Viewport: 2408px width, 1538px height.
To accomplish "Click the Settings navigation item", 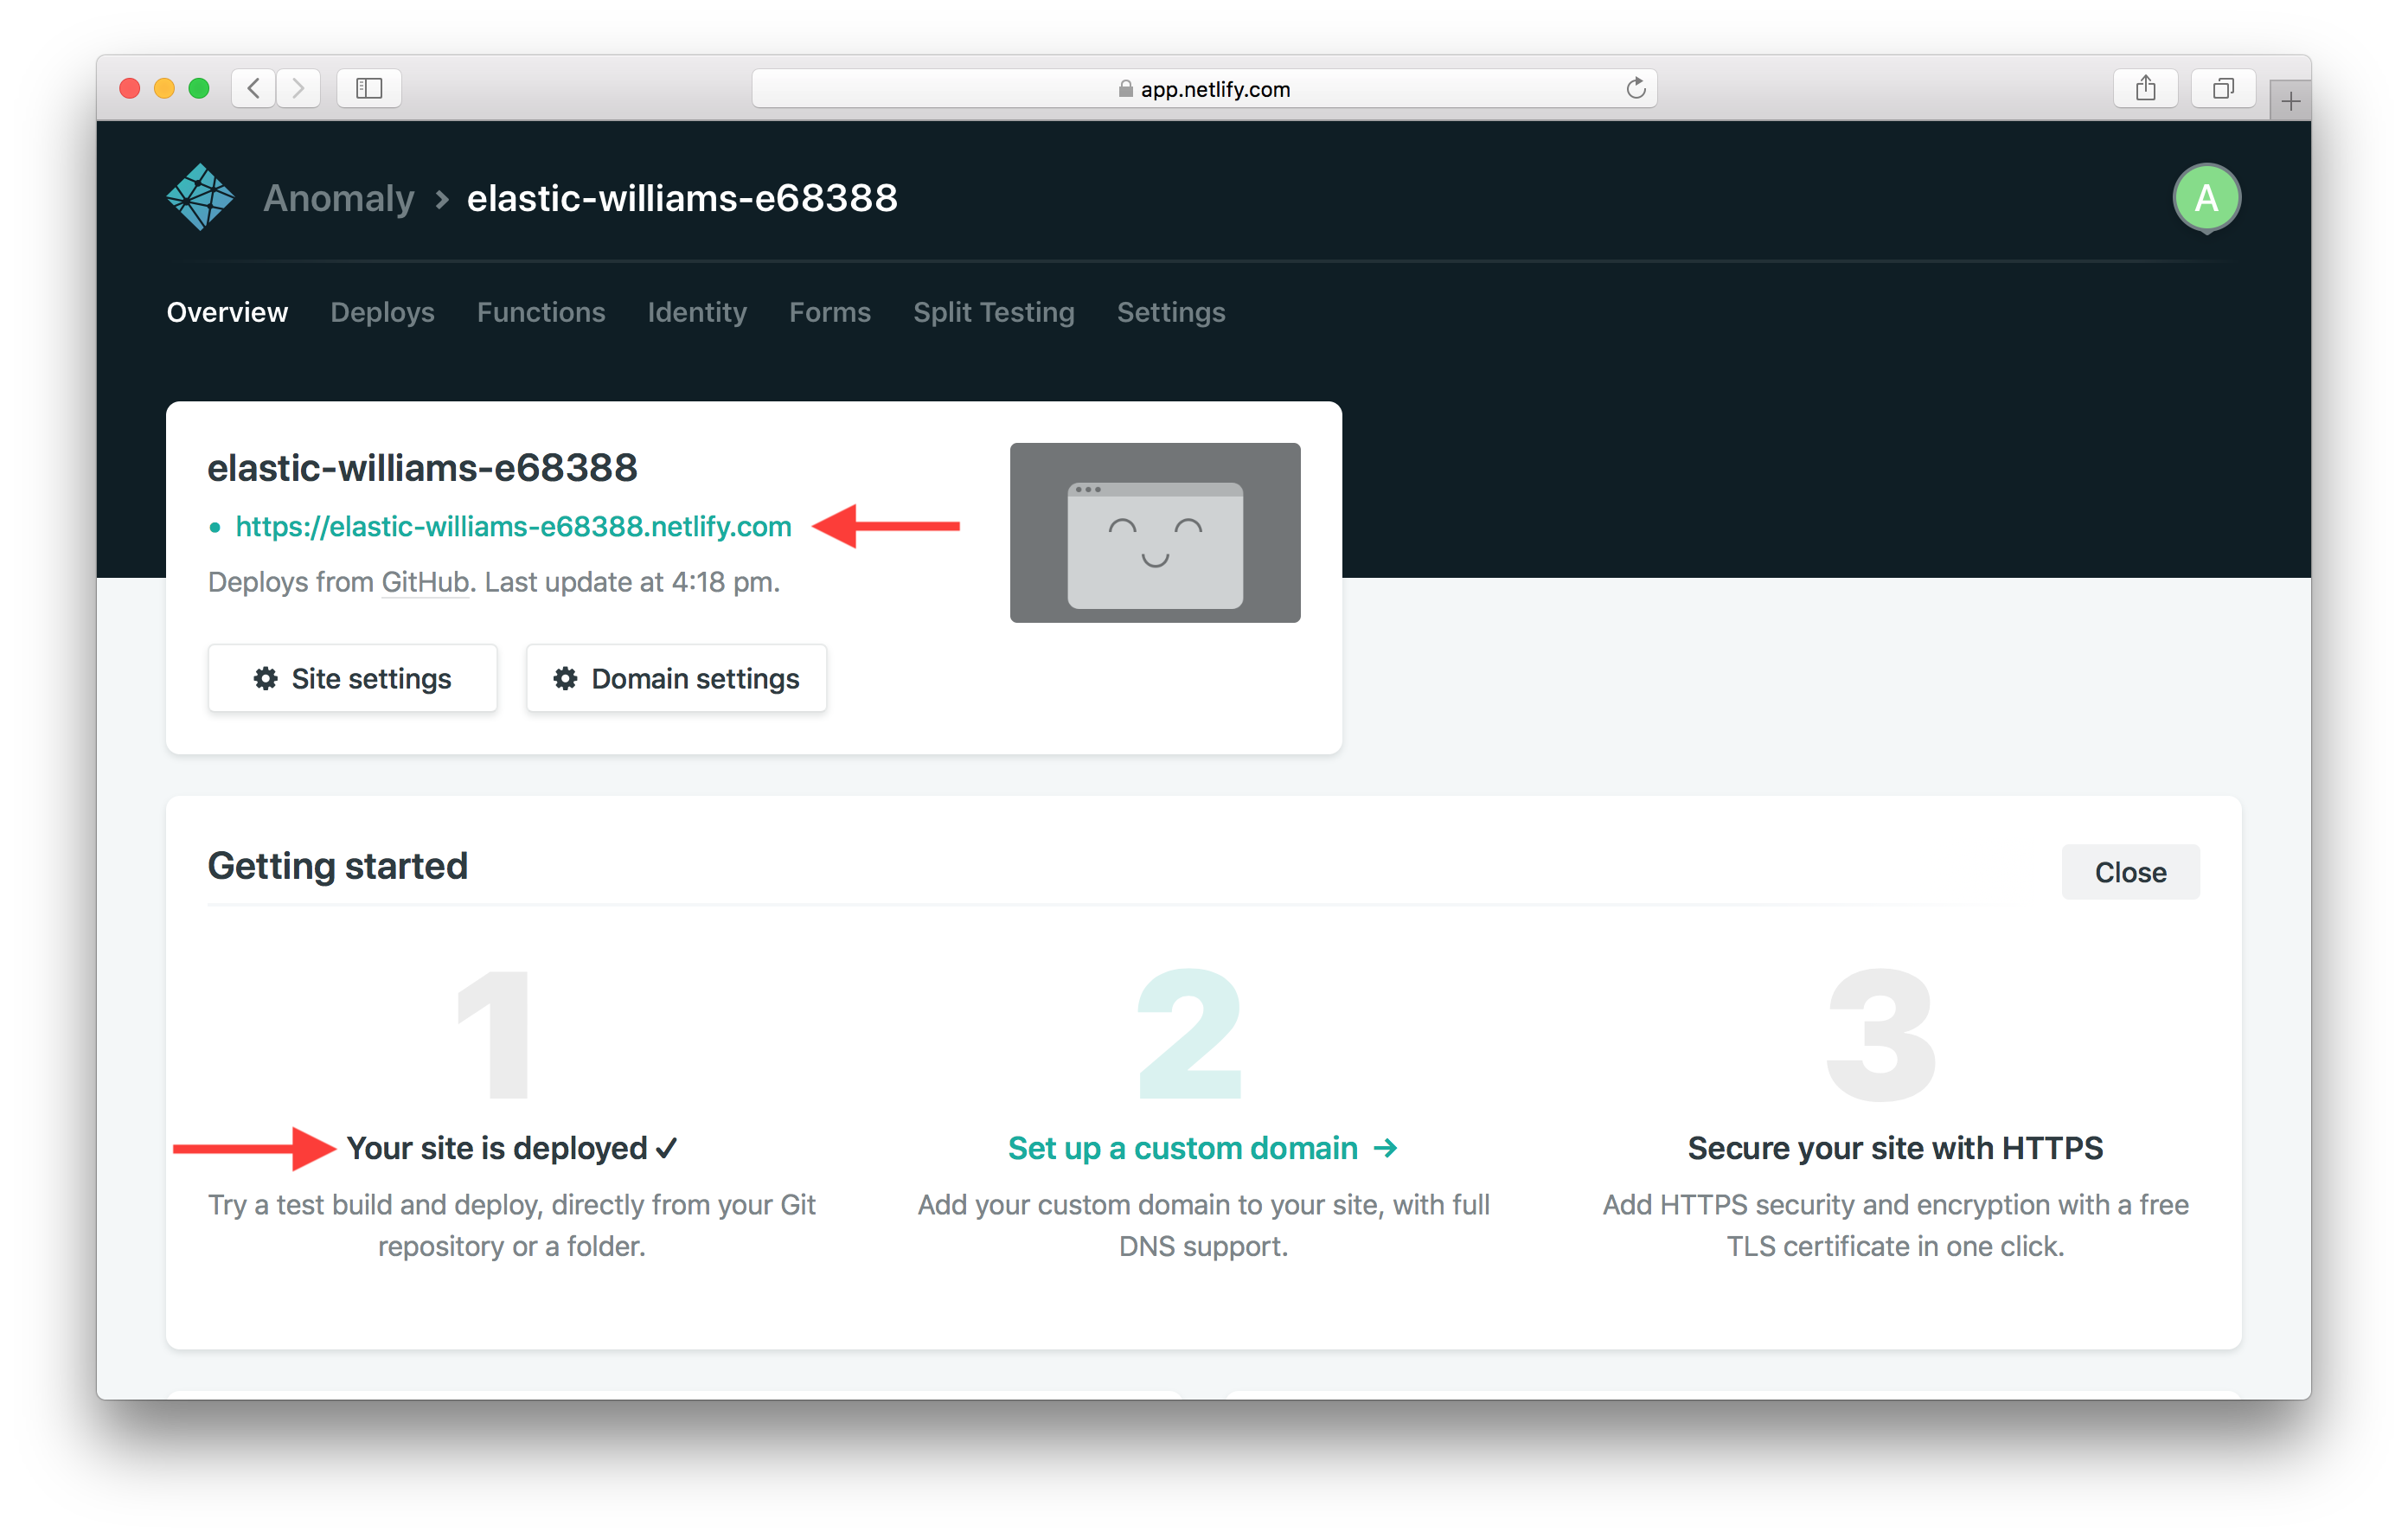I will [x=1170, y=312].
